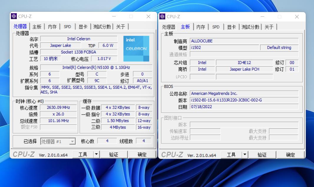Open the SPD tab in the right window
The height and width of the screenshot is (187, 314).
point(216,27)
